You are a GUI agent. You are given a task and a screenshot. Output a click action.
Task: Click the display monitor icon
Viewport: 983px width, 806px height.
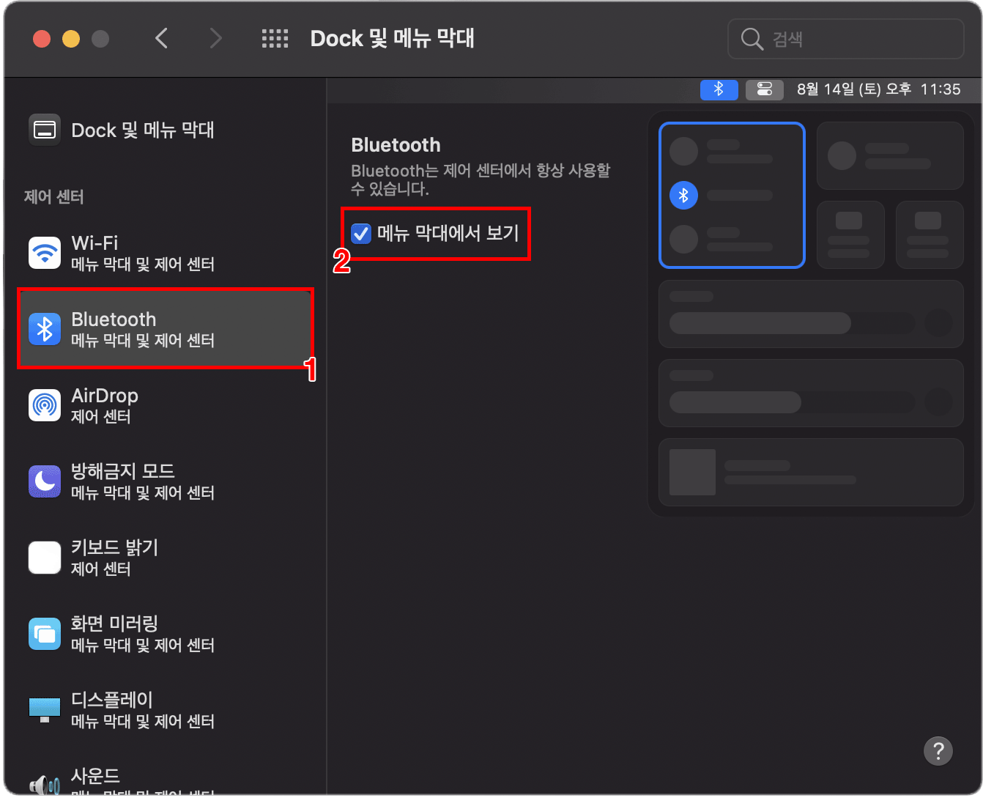click(45, 710)
